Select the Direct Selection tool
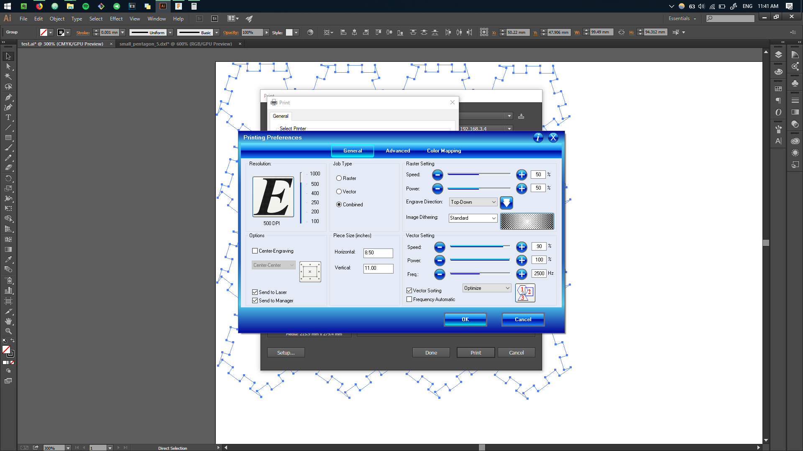803x451 pixels. tap(8, 66)
